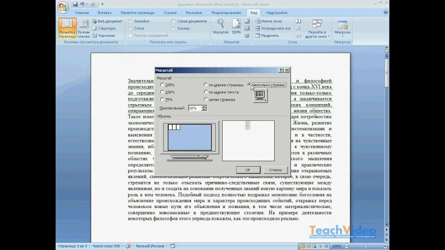This screenshot has height=250, width=445.
Task: Select целая страница option
Action: (220, 99)
